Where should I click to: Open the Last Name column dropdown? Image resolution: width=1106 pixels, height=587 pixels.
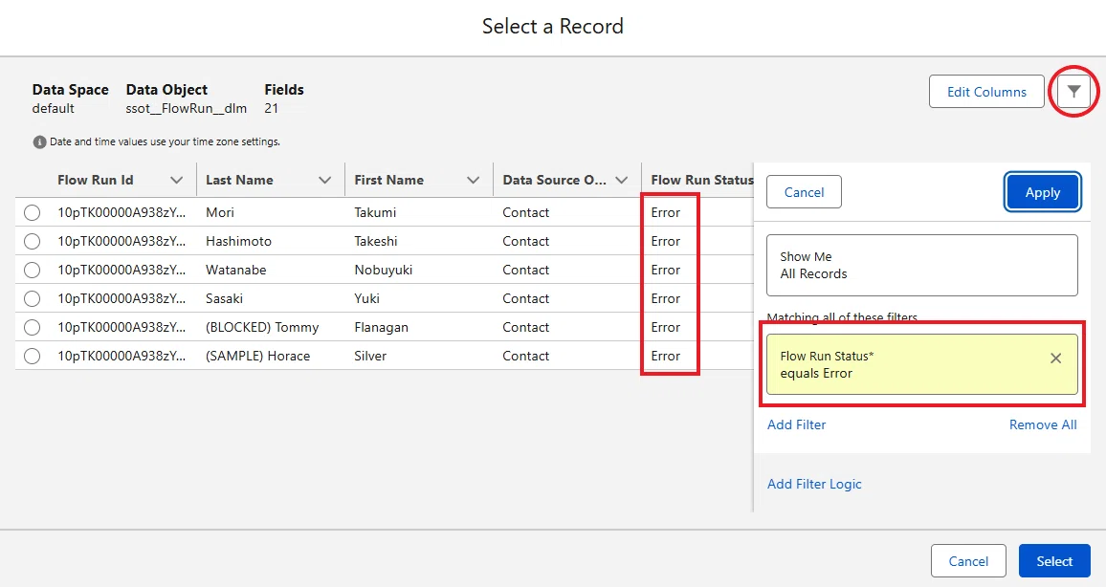[x=324, y=181]
